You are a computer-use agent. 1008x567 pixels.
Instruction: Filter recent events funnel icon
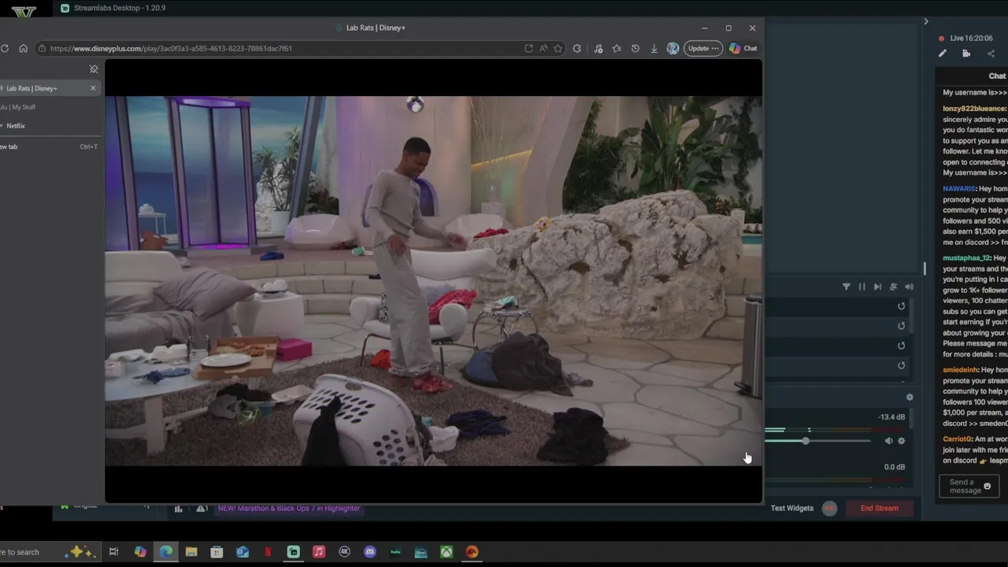coord(847,287)
